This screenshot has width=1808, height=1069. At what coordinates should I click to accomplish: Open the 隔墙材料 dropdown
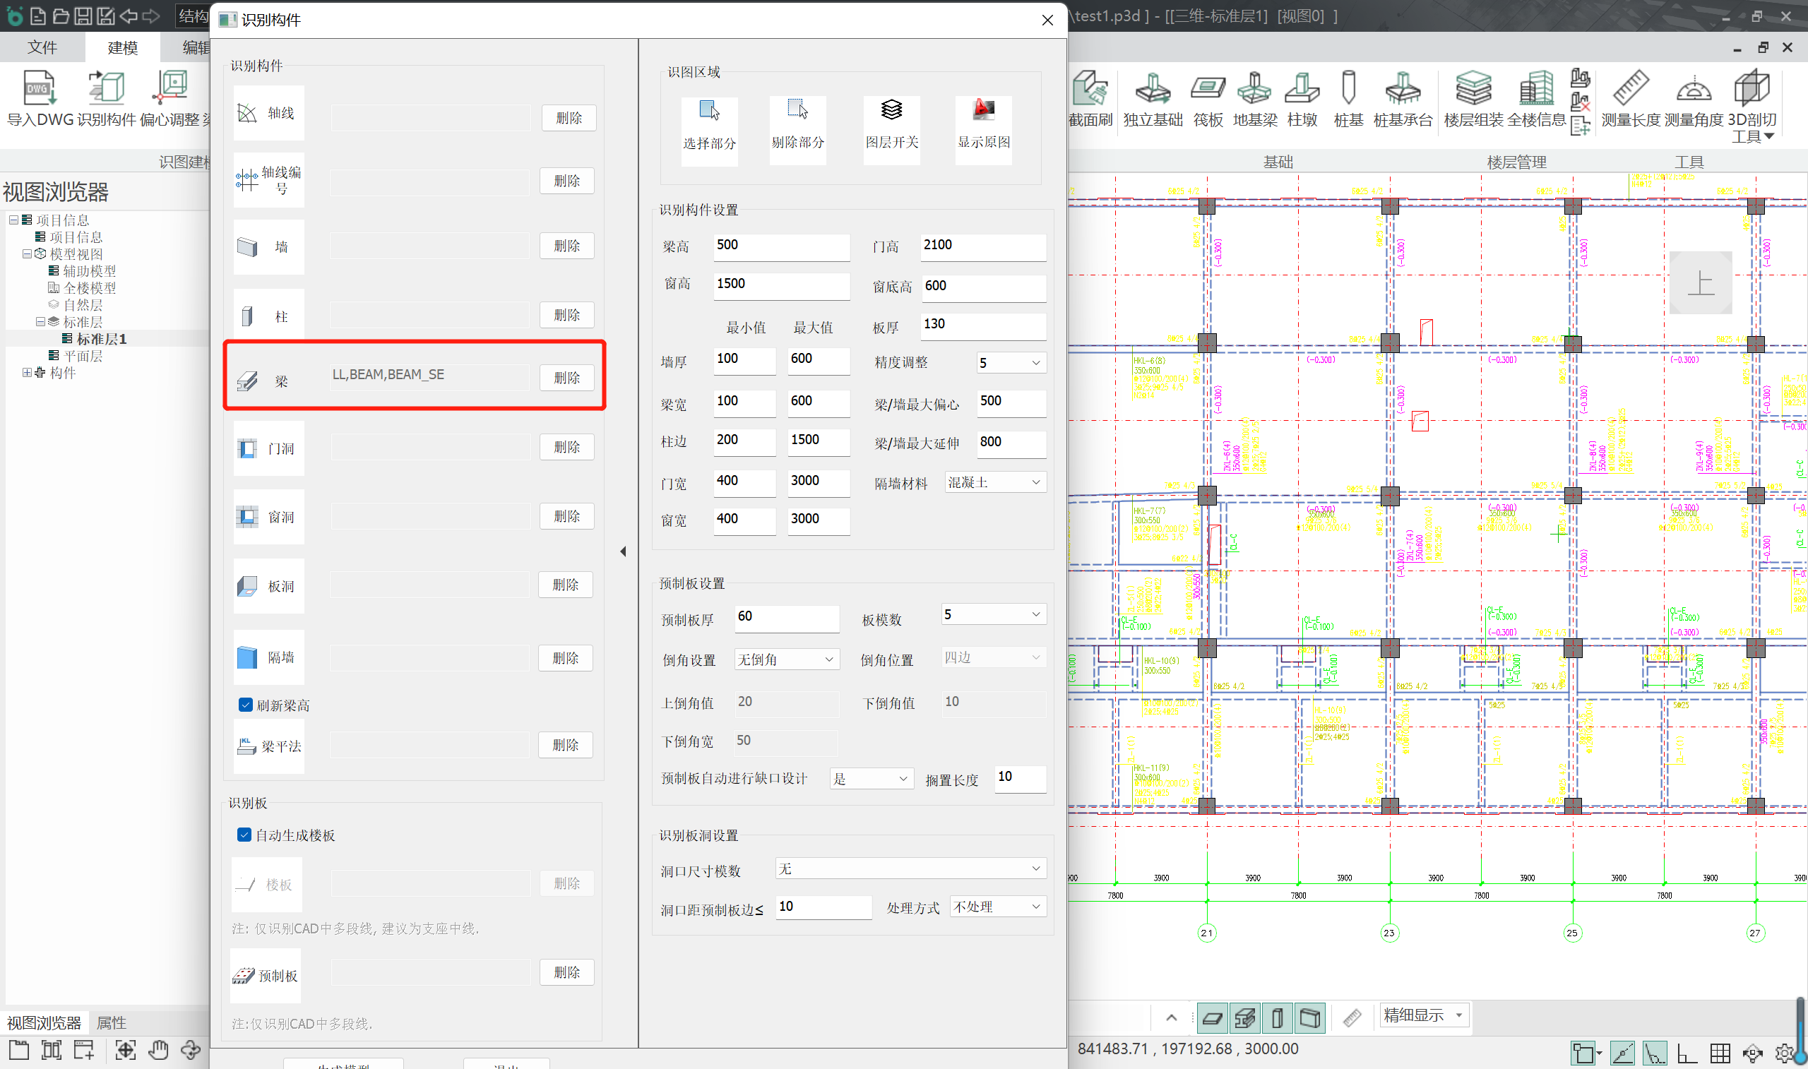coord(995,482)
